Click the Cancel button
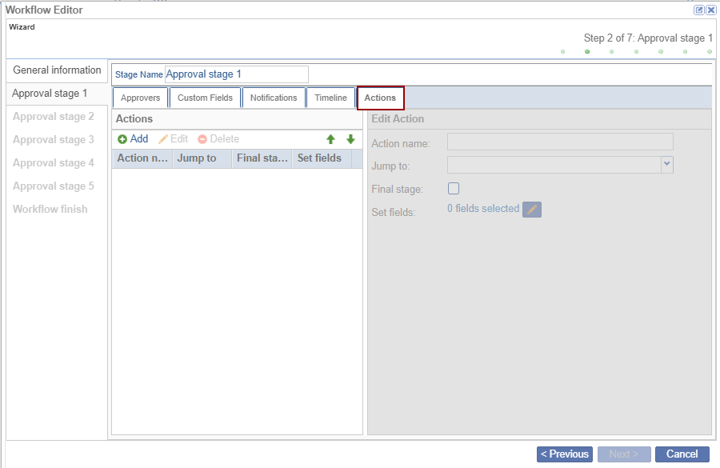The image size is (720, 468). tap(682, 454)
